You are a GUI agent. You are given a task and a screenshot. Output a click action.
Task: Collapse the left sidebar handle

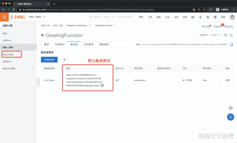pos(39,82)
